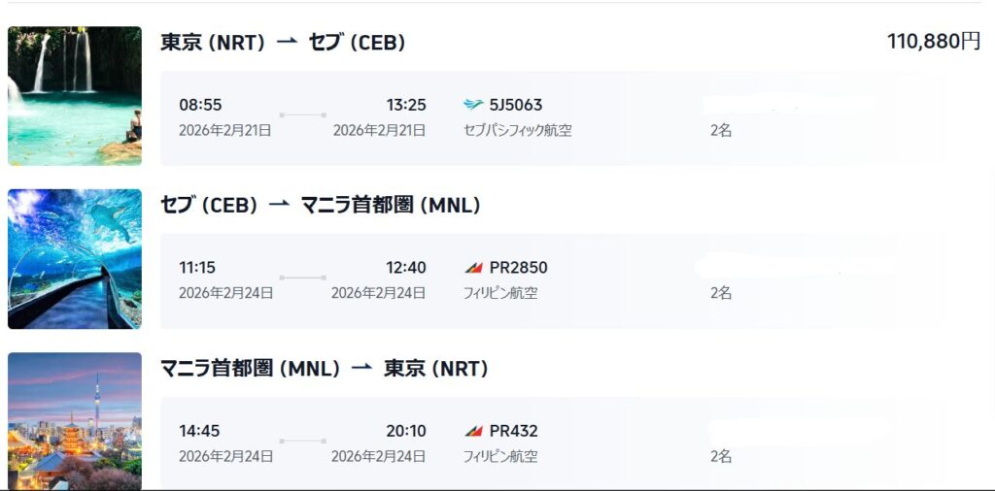Click the Philippine Airlines logo beside PR2850
This screenshot has height=491, width=995.
tap(473, 268)
